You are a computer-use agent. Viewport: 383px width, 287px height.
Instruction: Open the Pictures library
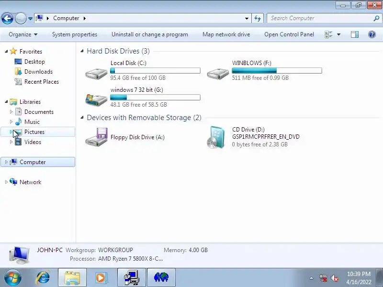click(34, 132)
